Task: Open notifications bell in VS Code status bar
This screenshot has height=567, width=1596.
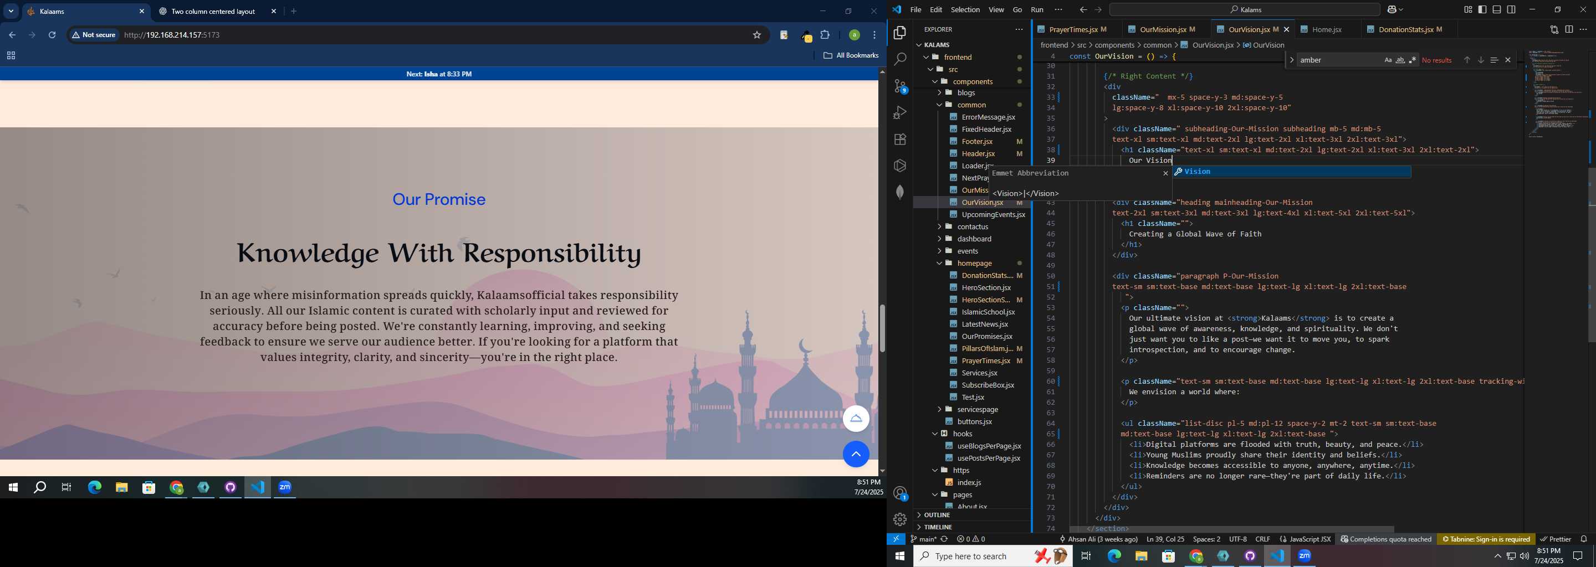Action: coord(1584,539)
